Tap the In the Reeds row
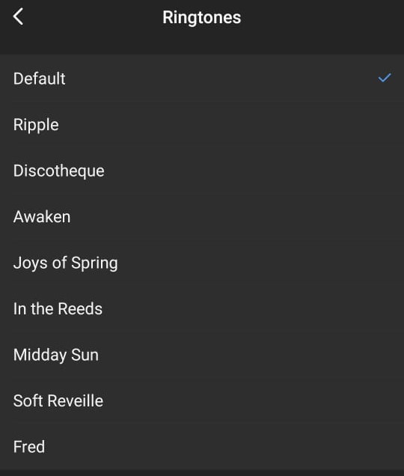 tap(202, 309)
